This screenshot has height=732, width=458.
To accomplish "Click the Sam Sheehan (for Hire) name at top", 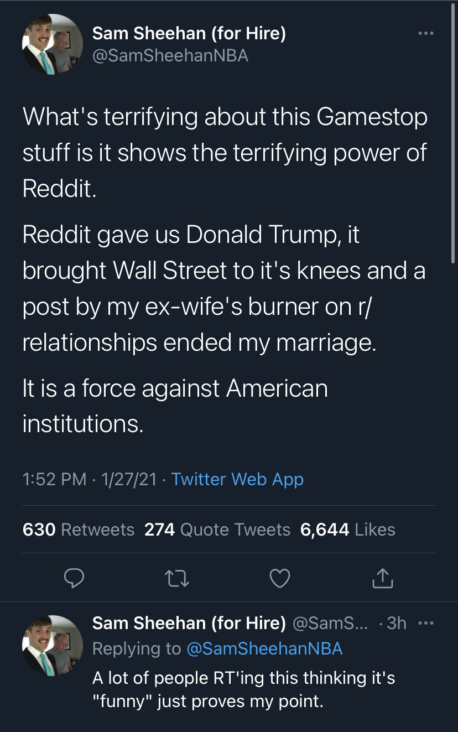I will 189,34.
